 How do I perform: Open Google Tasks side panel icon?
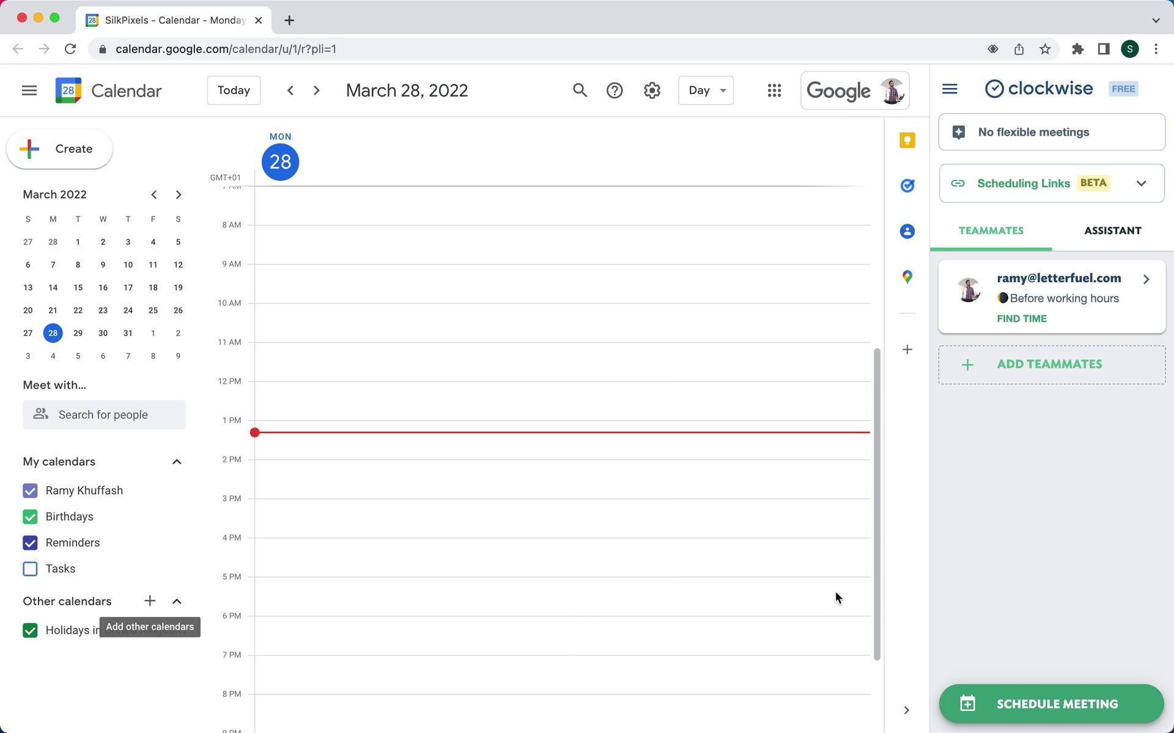tap(907, 186)
